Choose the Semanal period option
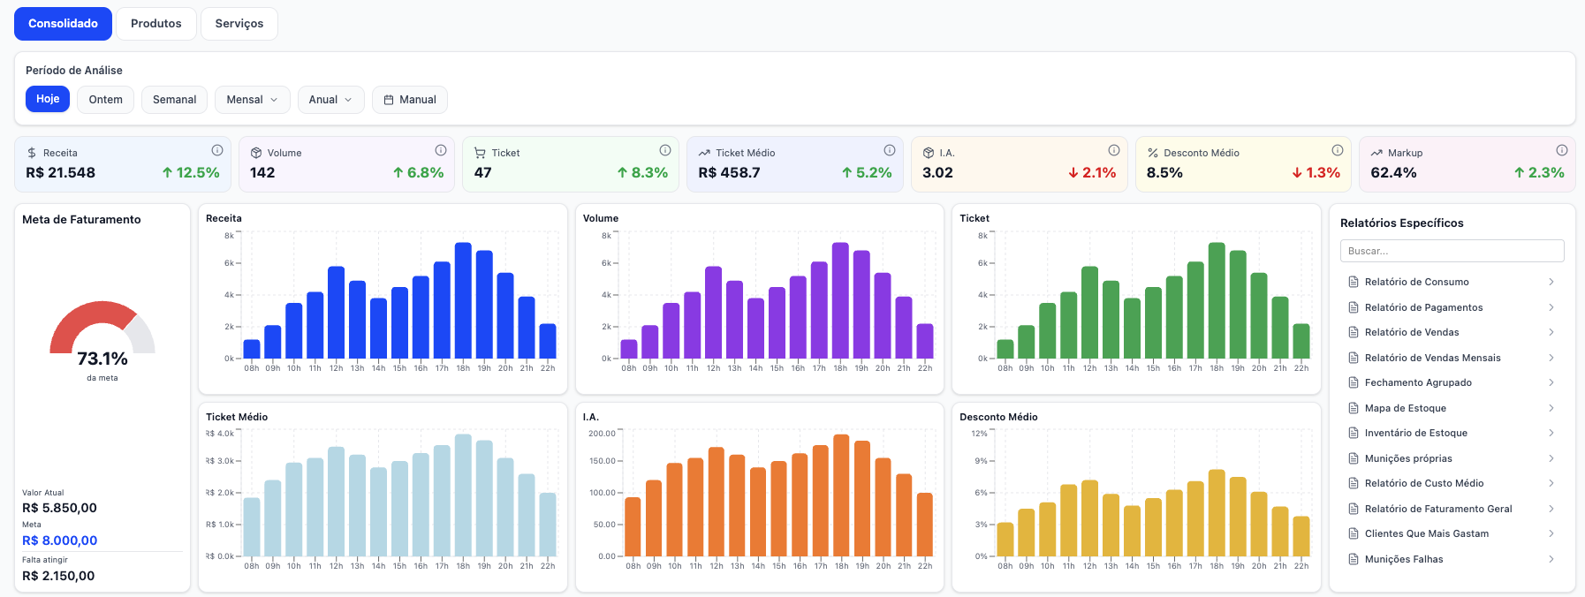Screen dimensions: 1585x597 click(x=175, y=100)
